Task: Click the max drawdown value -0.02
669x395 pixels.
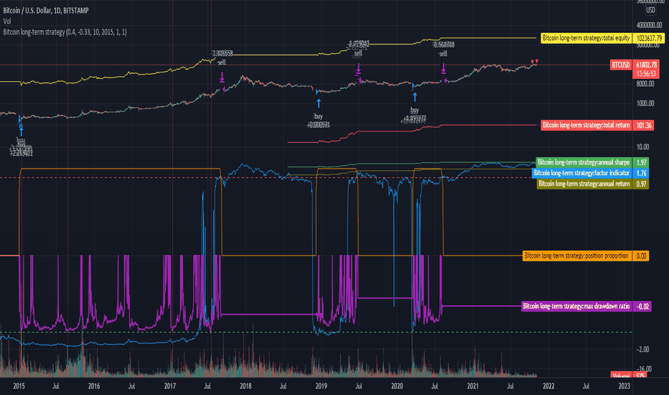Action: click(642, 306)
